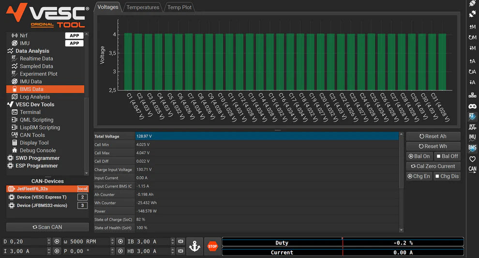Disable charging with Chg Dis button

[x=447, y=176]
